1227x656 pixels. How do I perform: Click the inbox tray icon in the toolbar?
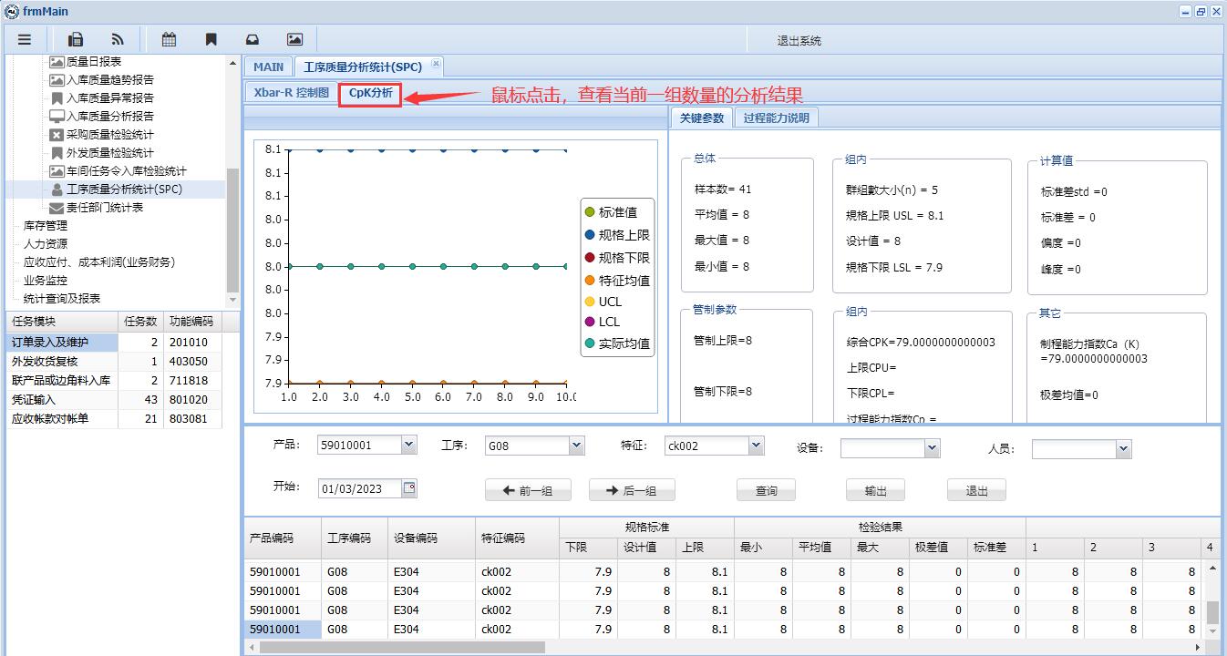point(253,39)
